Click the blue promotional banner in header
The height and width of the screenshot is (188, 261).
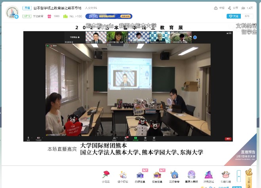click(109, 16)
